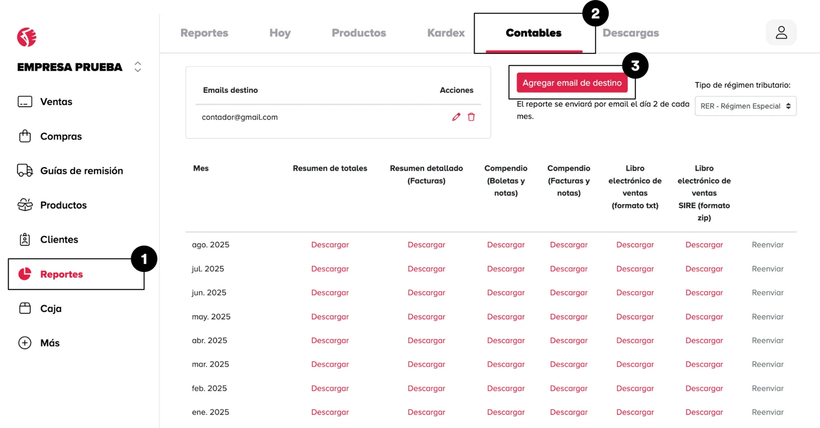Open the user profile icon

pos(781,33)
